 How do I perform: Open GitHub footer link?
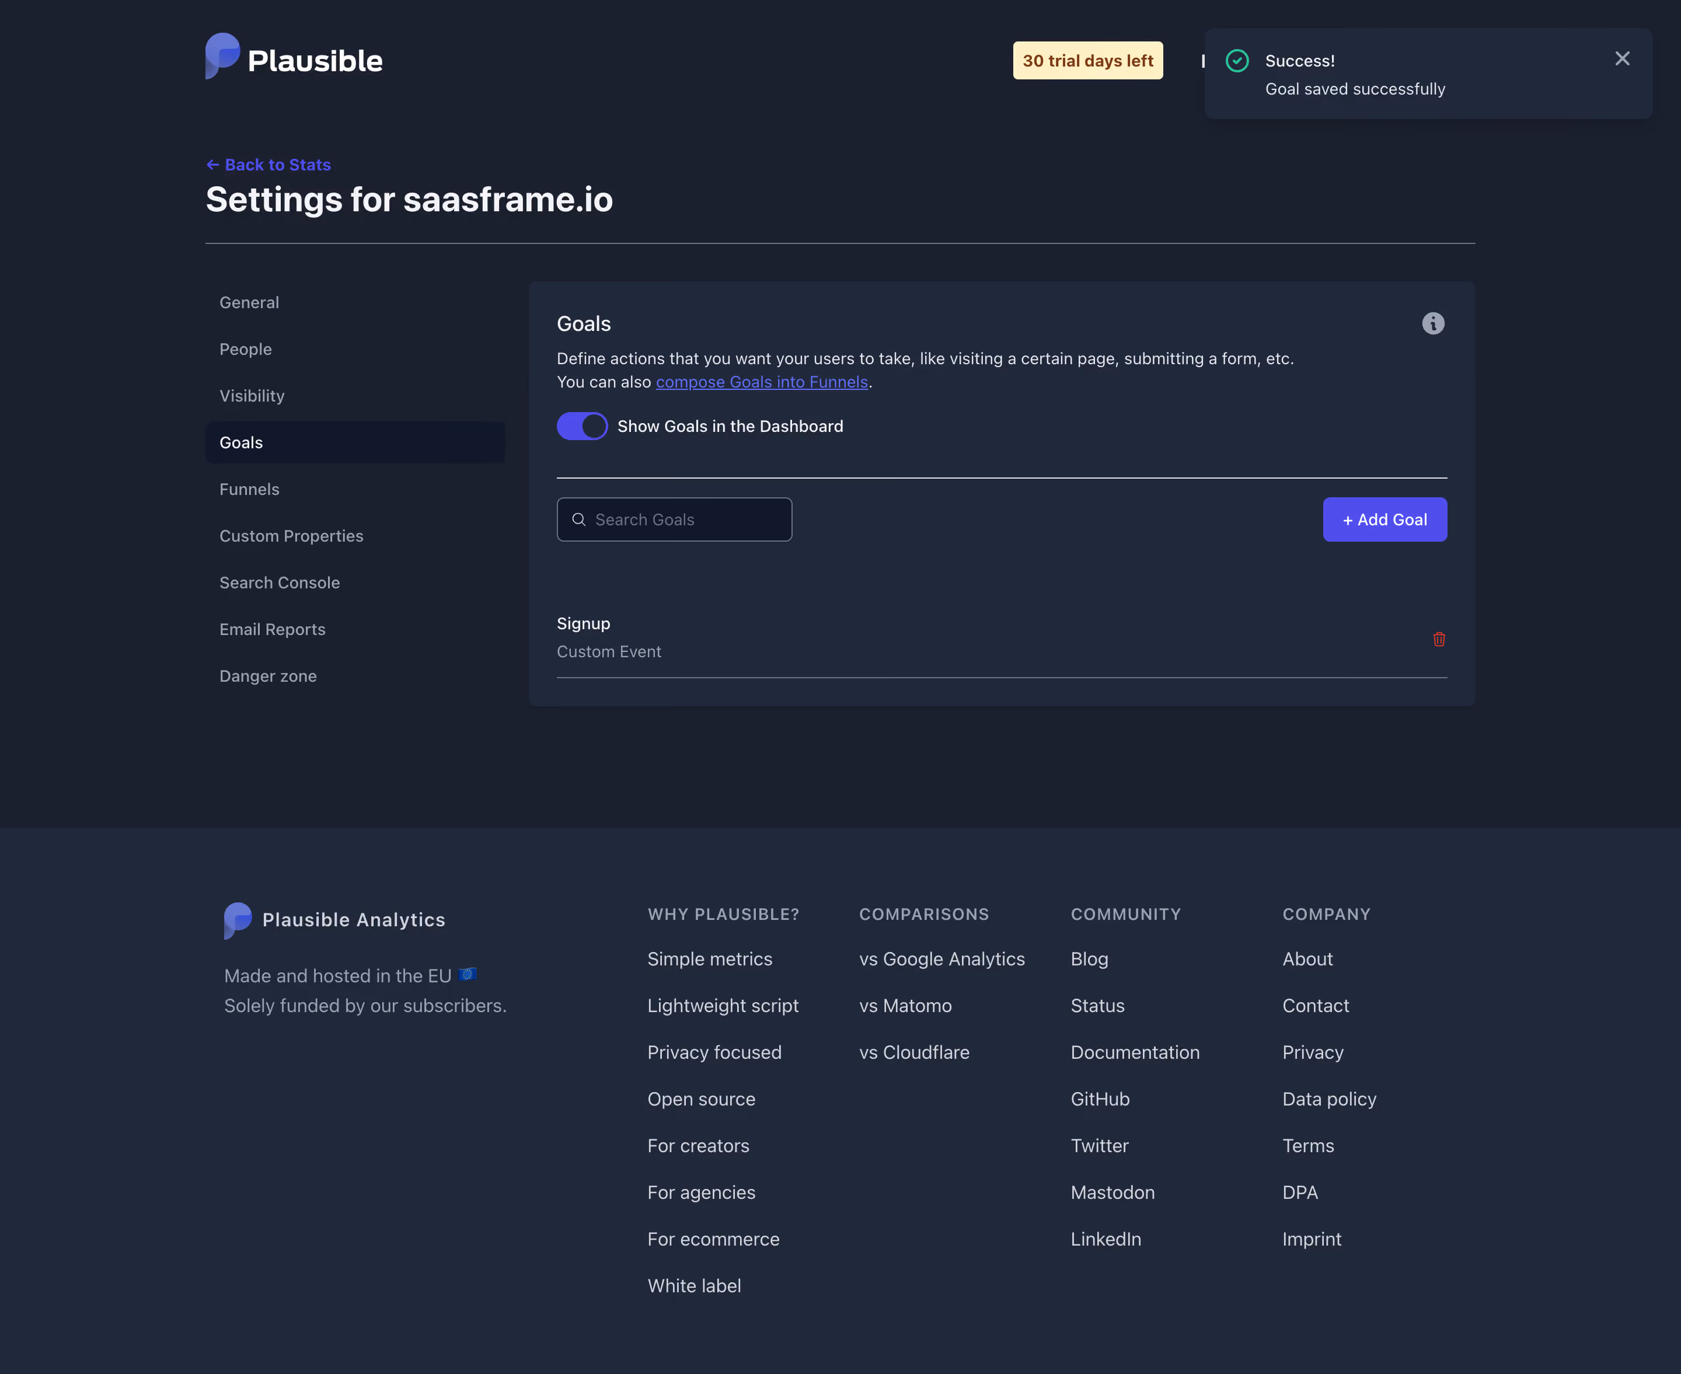pyautogui.click(x=1100, y=1098)
